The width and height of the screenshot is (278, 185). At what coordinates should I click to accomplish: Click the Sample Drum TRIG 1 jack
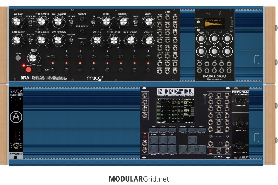click(199, 64)
